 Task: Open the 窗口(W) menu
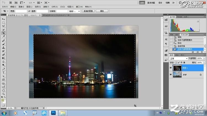click(79, 7)
